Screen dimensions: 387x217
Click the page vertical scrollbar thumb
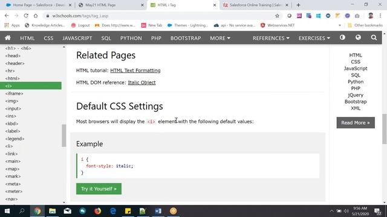tap(385, 128)
